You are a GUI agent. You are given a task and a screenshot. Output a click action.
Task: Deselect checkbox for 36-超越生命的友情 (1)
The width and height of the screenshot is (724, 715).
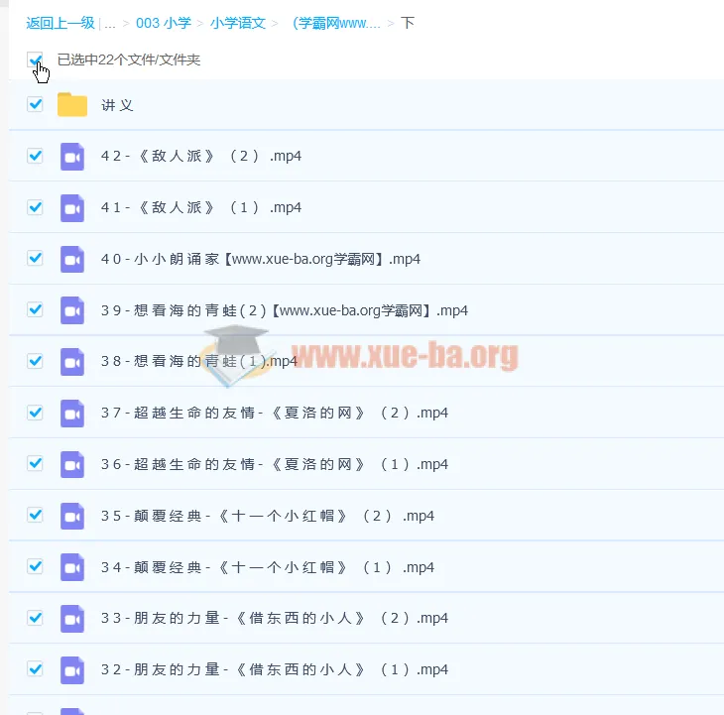pos(36,463)
